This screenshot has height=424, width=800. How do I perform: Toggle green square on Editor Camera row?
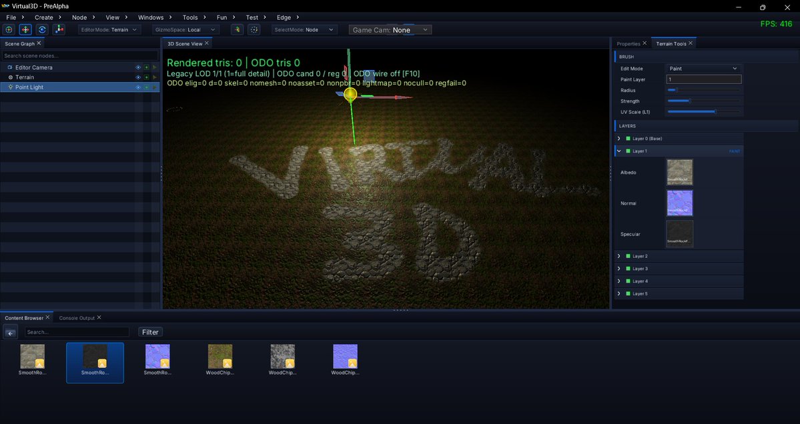(146, 67)
